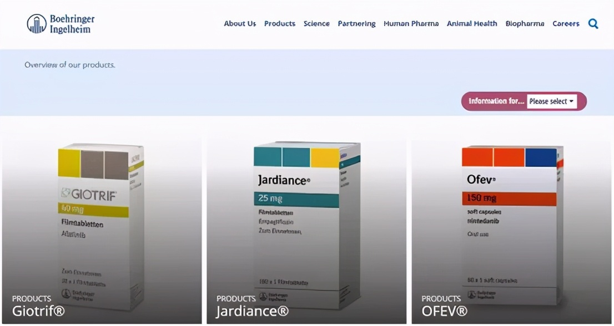The width and height of the screenshot is (614, 326).
Task: Open the Giotrif® product link
Action: [x=38, y=311]
